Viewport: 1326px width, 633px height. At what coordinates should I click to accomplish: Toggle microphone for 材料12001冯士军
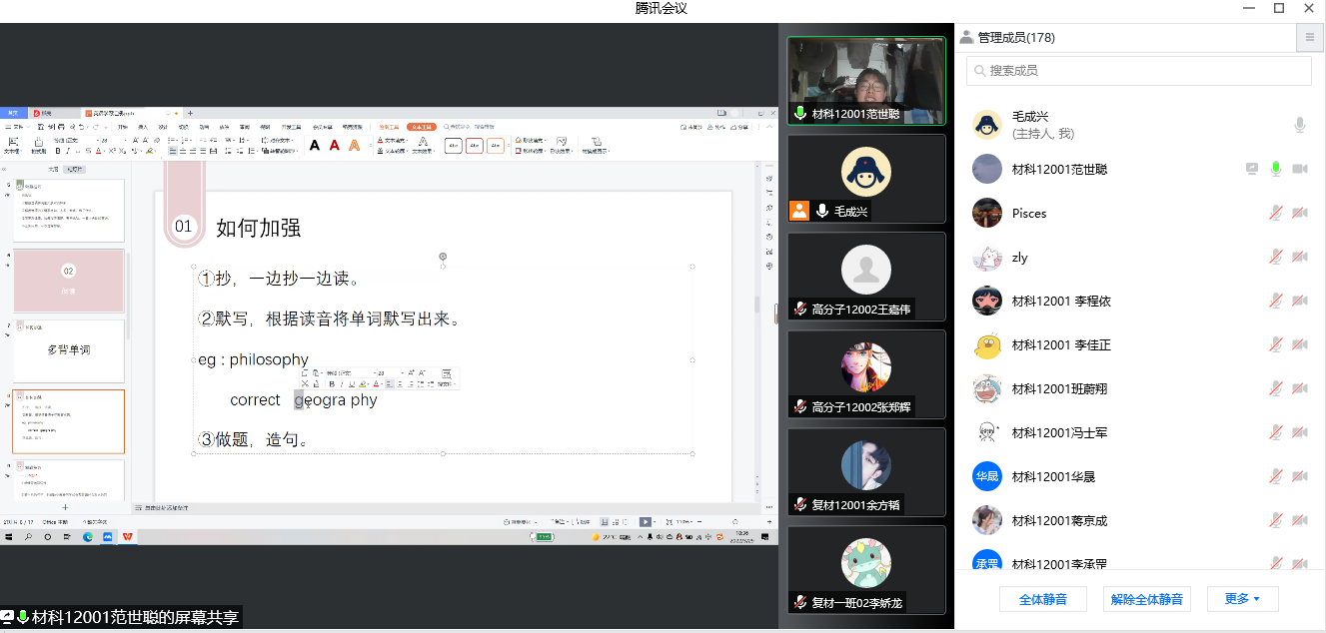click(1276, 432)
